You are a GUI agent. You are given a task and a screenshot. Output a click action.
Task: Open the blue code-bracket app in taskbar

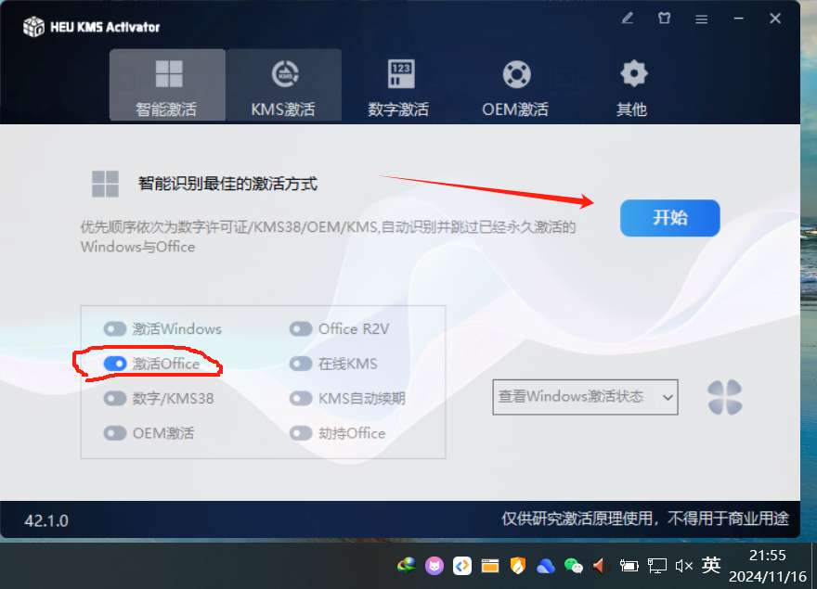tap(462, 566)
